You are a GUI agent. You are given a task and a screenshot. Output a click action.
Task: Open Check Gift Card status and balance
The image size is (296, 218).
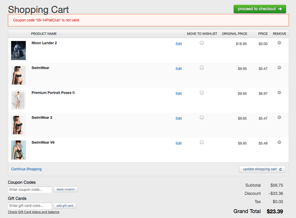34,212
